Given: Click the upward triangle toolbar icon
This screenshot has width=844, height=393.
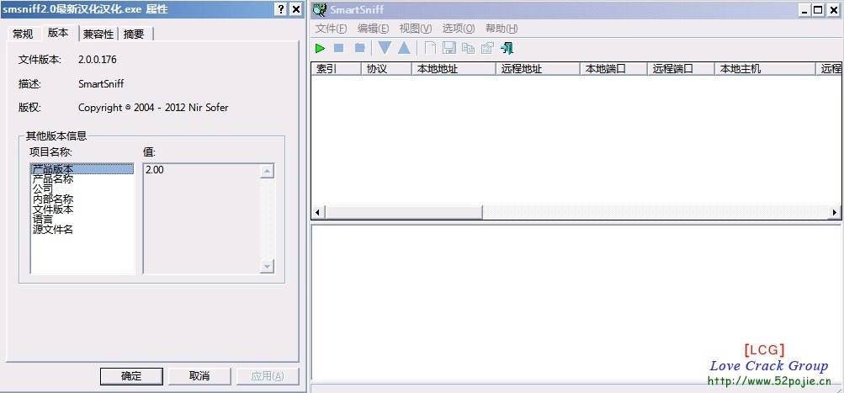Looking at the screenshot, I should click(404, 48).
